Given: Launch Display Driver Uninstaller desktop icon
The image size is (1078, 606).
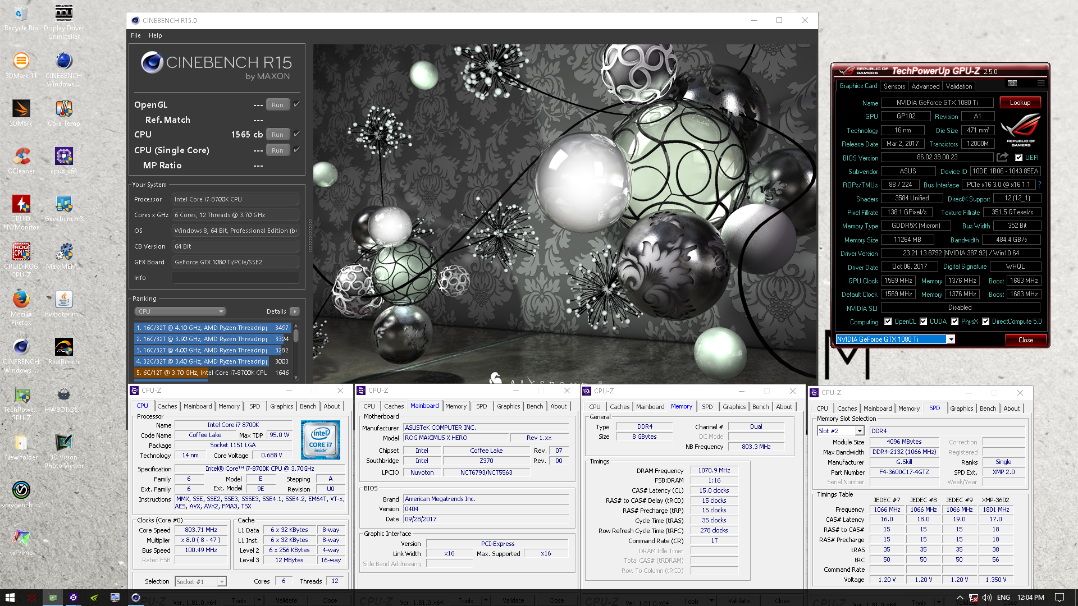Looking at the screenshot, I should pos(64,21).
